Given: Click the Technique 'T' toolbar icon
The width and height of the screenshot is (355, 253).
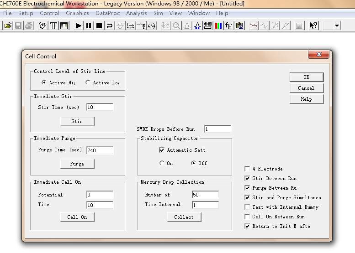Looking at the screenshot, I should tap(53, 26).
